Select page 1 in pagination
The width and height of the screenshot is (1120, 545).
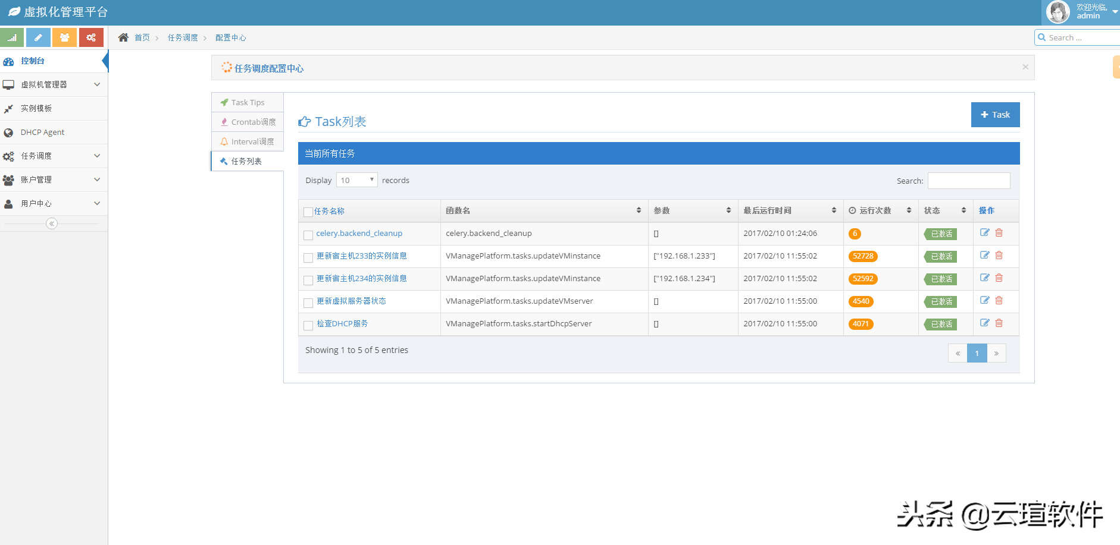point(977,353)
